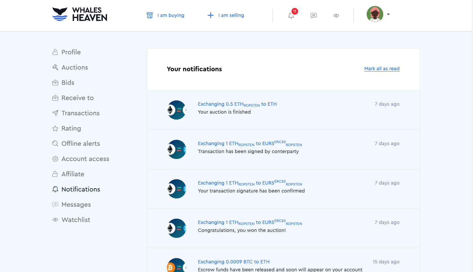
Task: Click exchange icon beside 'signature has been confirmed'
Action: 177,189
